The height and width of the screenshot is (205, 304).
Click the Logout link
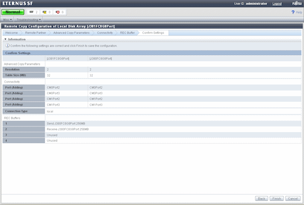pyautogui.click(x=277, y=4)
